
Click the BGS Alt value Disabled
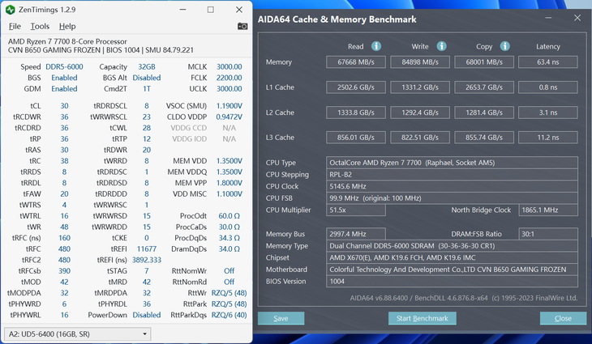(x=147, y=78)
